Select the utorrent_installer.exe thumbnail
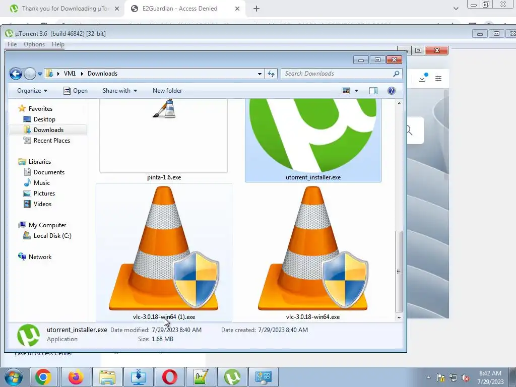516x387 pixels. tap(313, 136)
